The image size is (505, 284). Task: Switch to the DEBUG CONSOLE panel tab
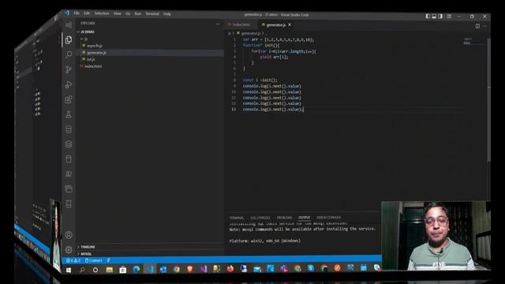(328, 218)
